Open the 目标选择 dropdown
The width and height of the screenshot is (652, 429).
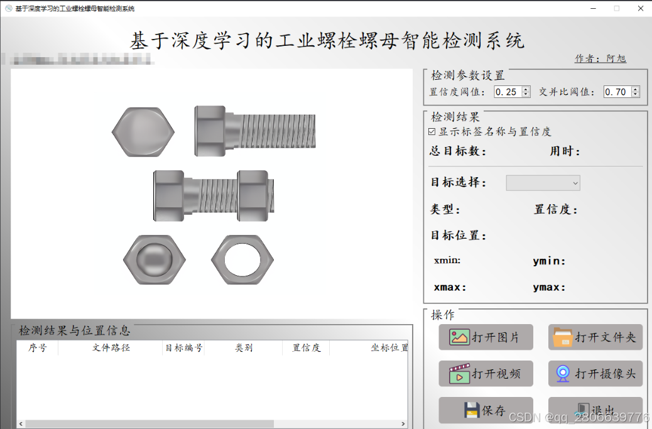pyautogui.click(x=543, y=183)
